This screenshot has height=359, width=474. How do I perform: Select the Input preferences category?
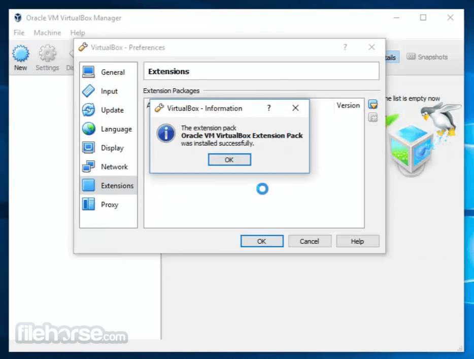pos(108,91)
